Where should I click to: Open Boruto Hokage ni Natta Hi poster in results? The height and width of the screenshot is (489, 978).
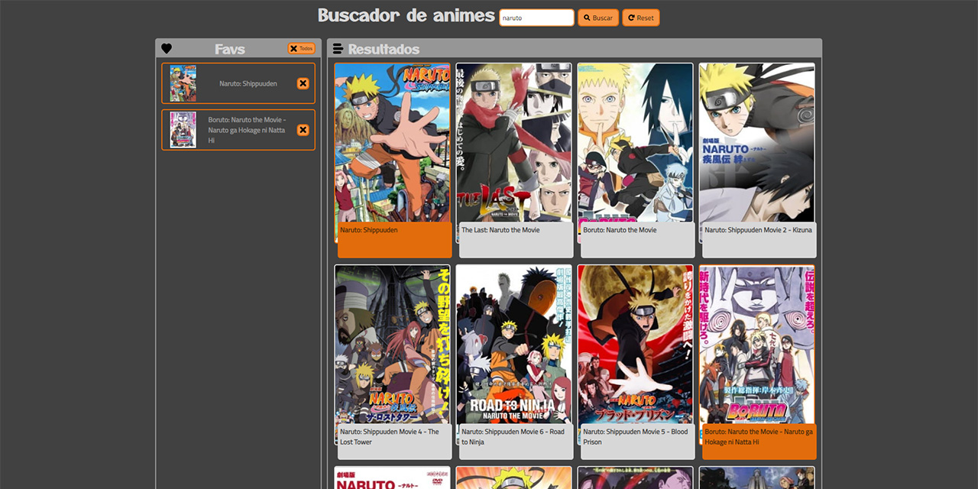coord(756,345)
